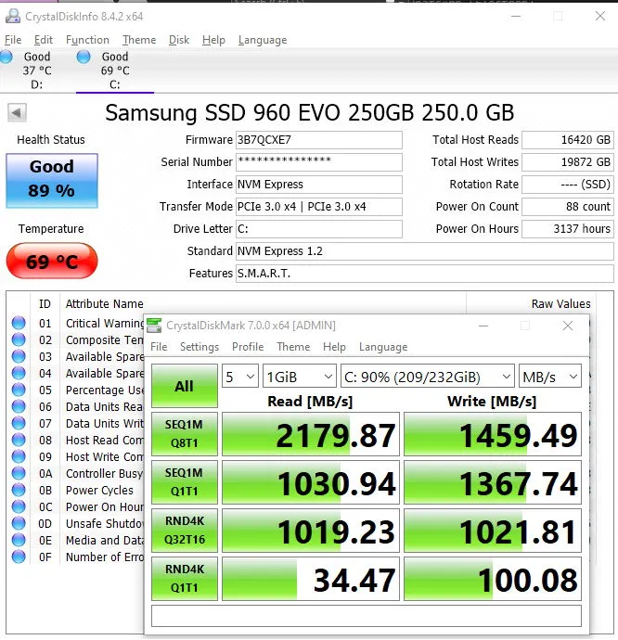Click the previous disk arrow icon
The image size is (618, 640).
pos(17,113)
